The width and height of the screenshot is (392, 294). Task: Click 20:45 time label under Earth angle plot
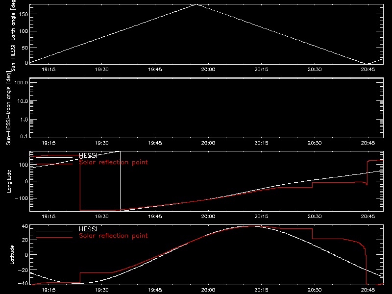[x=368, y=70]
